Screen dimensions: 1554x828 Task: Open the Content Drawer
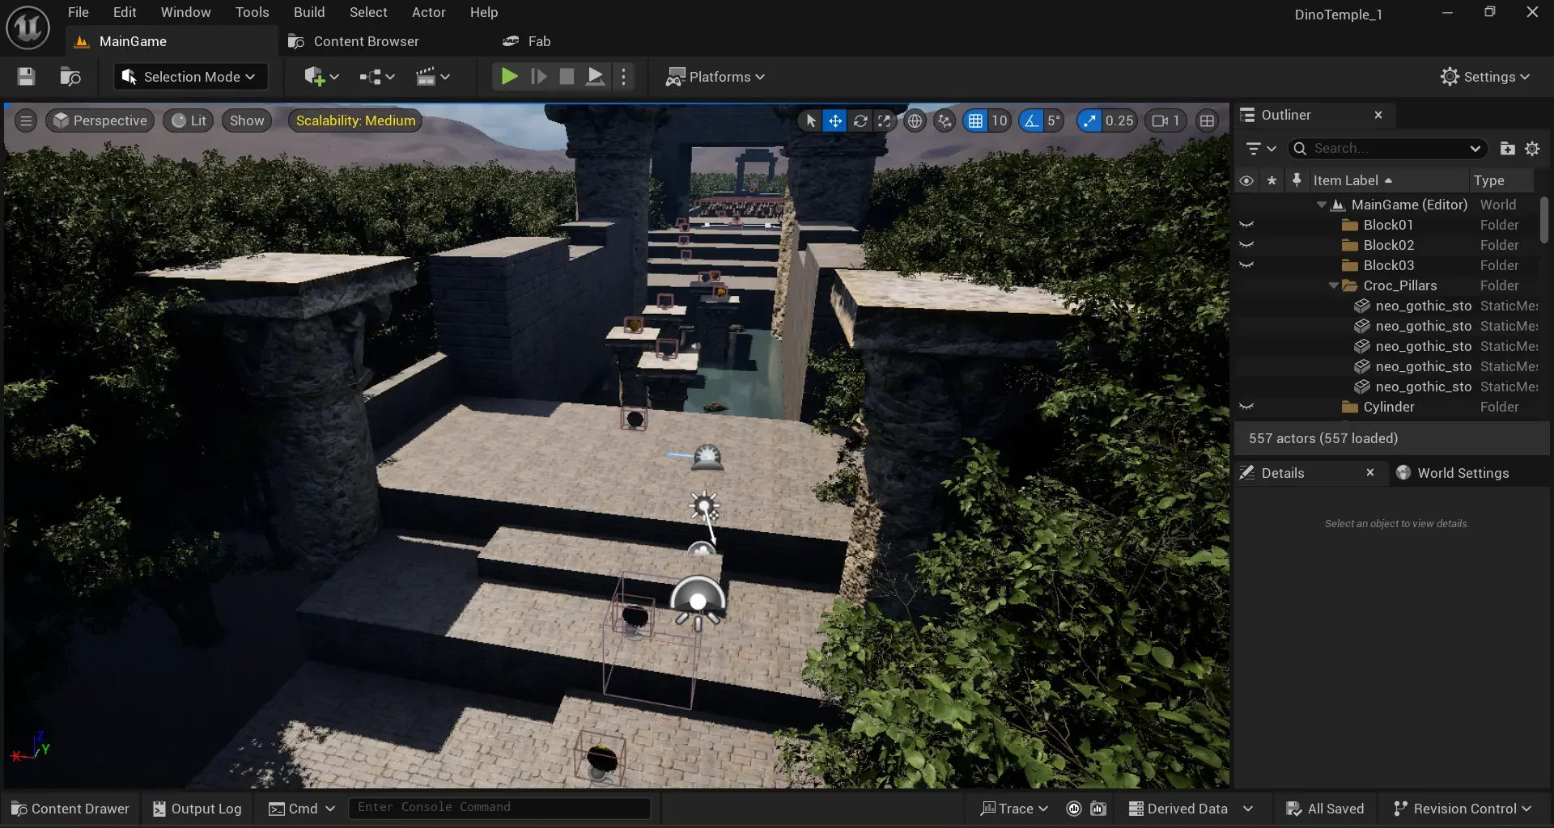(x=70, y=809)
